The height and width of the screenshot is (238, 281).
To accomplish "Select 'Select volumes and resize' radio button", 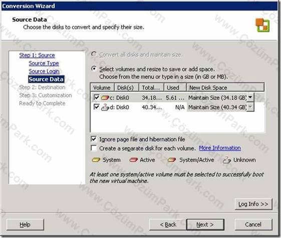I will 94,69.
